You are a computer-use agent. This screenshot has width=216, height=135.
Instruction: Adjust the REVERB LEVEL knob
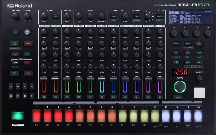click(x=67, y=16)
